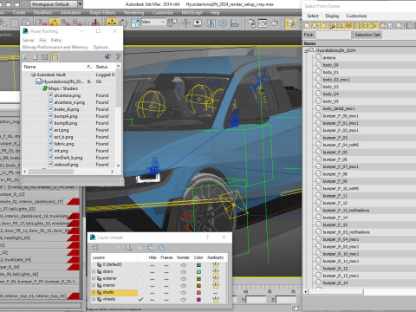The image size is (416, 312).
Task: Toggle current-layer checkbox for studio layer
Action: (x=140, y=293)
